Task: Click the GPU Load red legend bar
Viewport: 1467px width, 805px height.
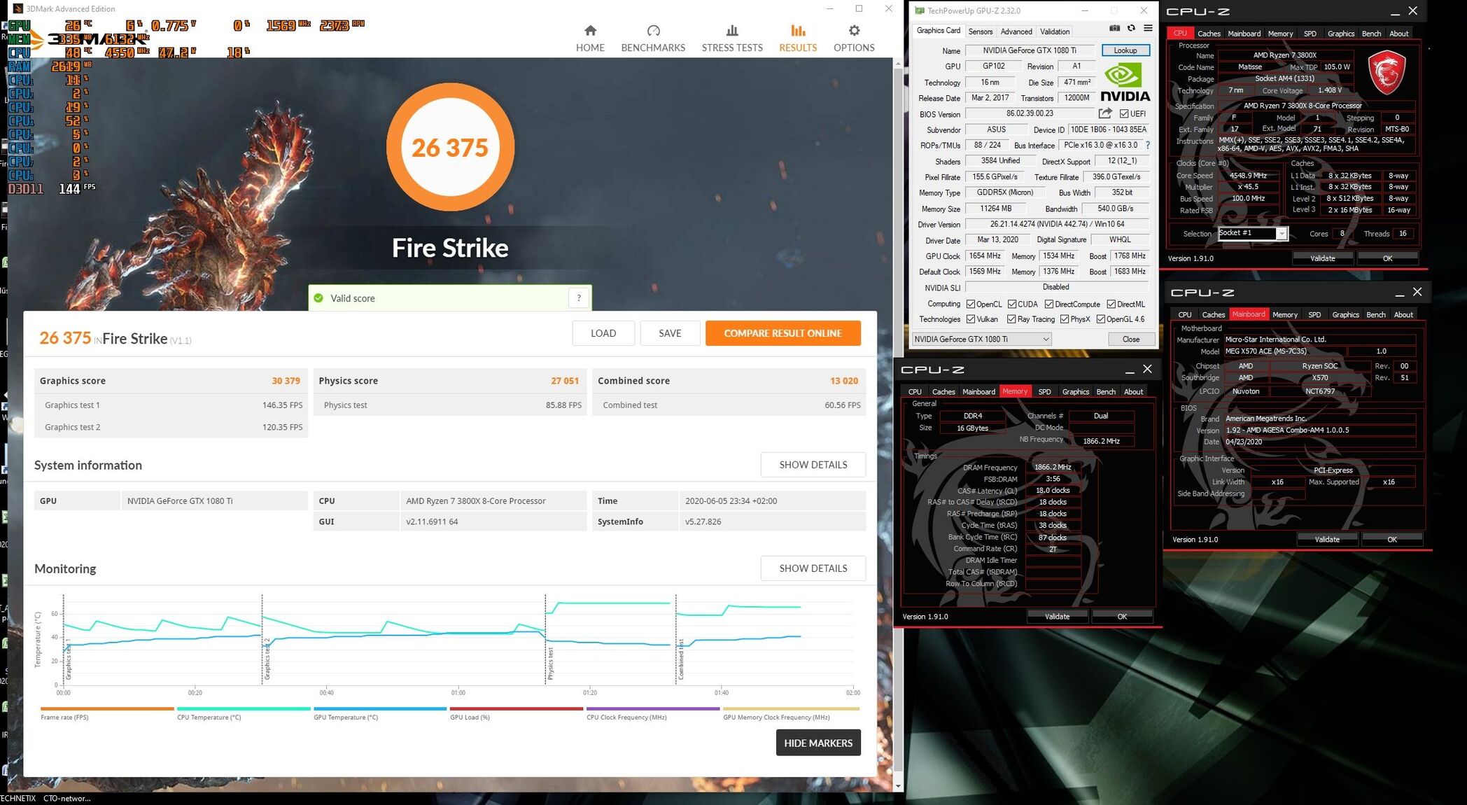Action: point(517,709)
